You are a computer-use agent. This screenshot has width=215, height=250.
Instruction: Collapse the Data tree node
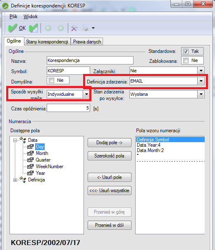[15, 140]
